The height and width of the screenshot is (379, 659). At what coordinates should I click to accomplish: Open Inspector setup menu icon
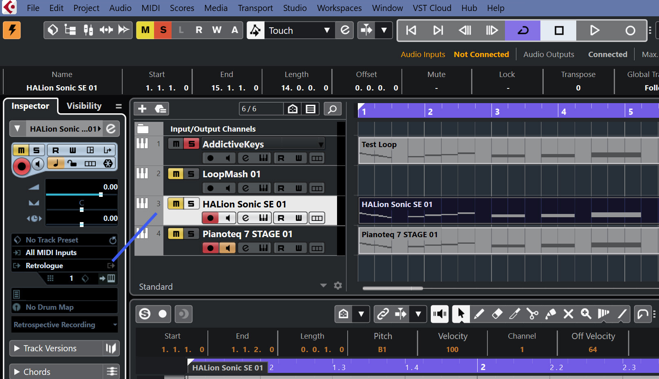[119, 106]
